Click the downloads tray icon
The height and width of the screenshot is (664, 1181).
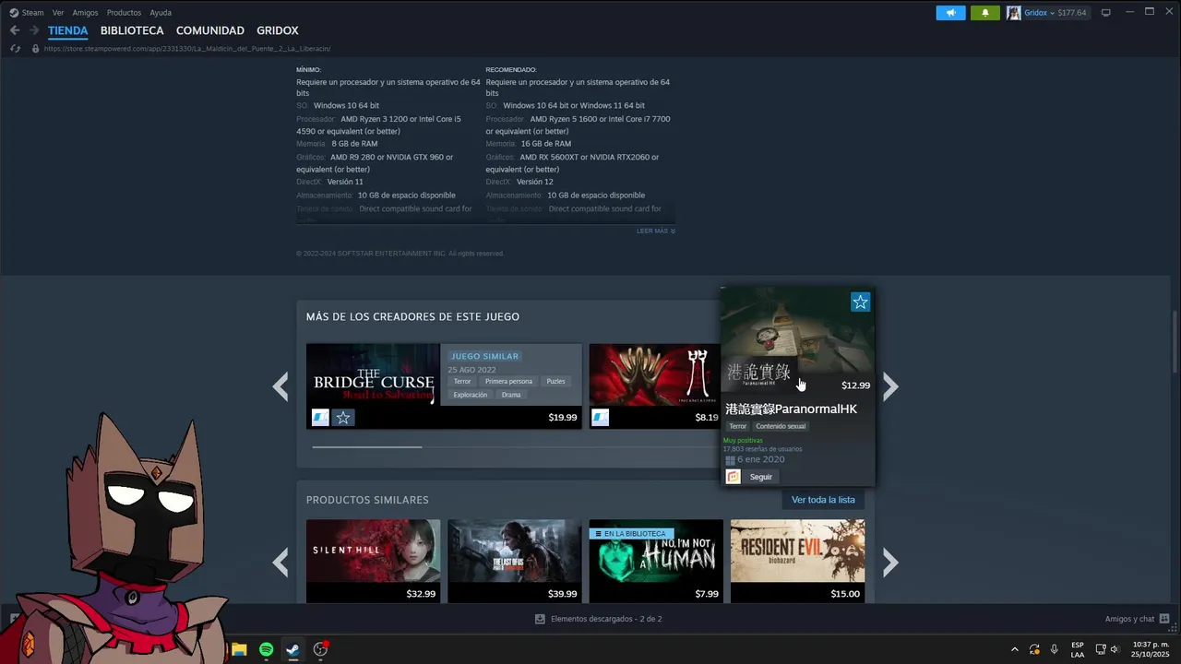pyautogui.click(x=540, y=619)
